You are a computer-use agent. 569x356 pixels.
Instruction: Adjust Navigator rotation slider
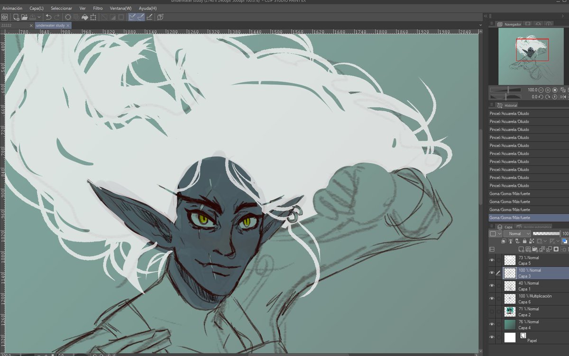(505, 97)
